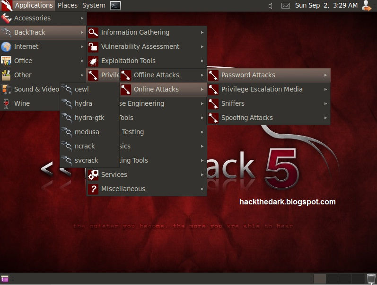Open the Applications menu
Viewport: 377px width, 285px height.
[x=34, y=5]
